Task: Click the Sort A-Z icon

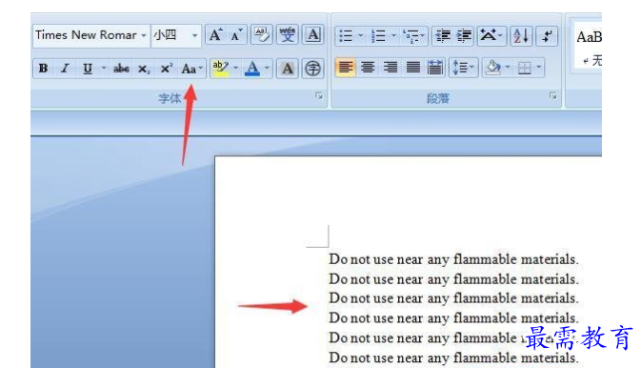Action: point(521,35)
